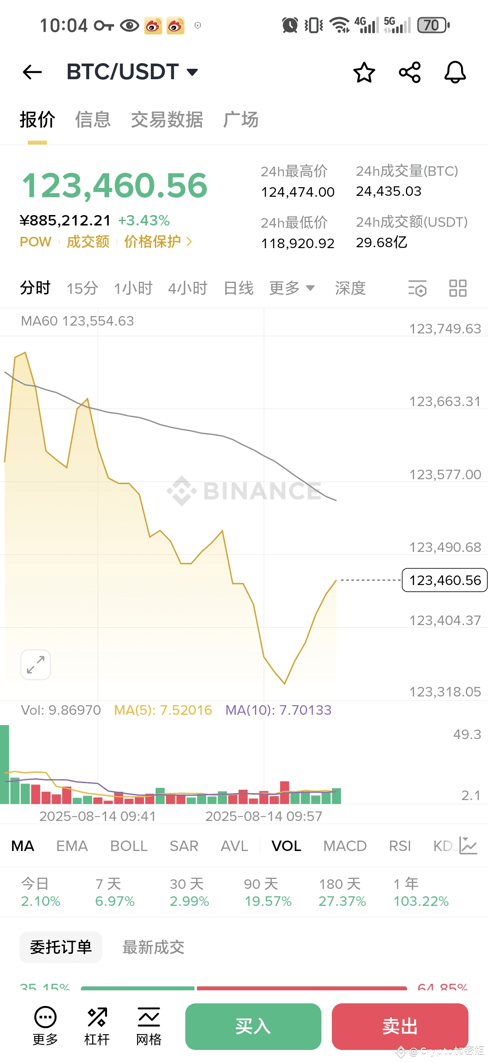Set a price alert with bell icon
The width and height of the screenshot is (488, 1063).
tap(455, 72)
